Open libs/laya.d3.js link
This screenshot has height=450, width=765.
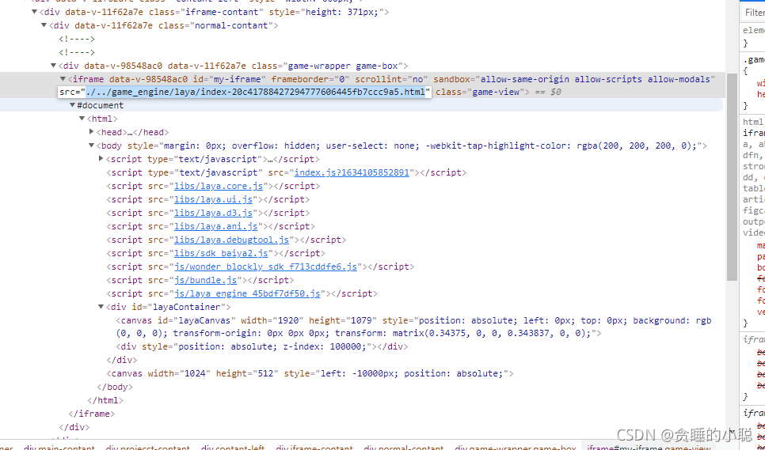coord(213,213)
